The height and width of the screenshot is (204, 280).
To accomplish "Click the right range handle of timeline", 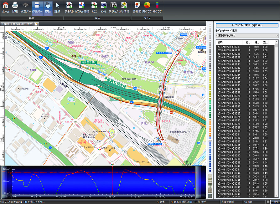I will point(198,182).
